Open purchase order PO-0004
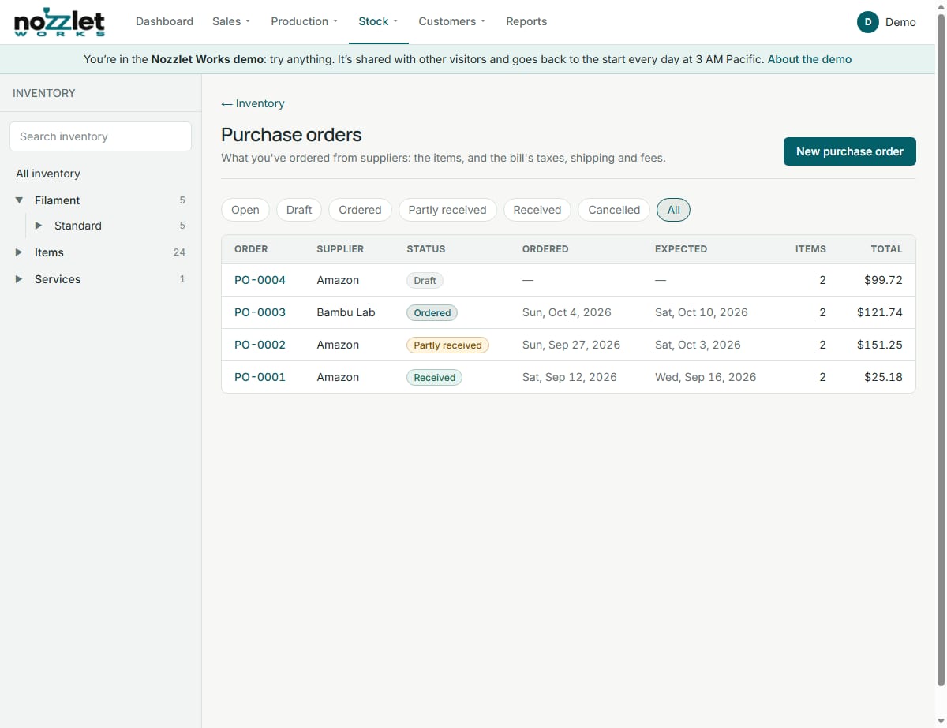The height and width of the screenshot is (728, 947). (x=260, y=280)
